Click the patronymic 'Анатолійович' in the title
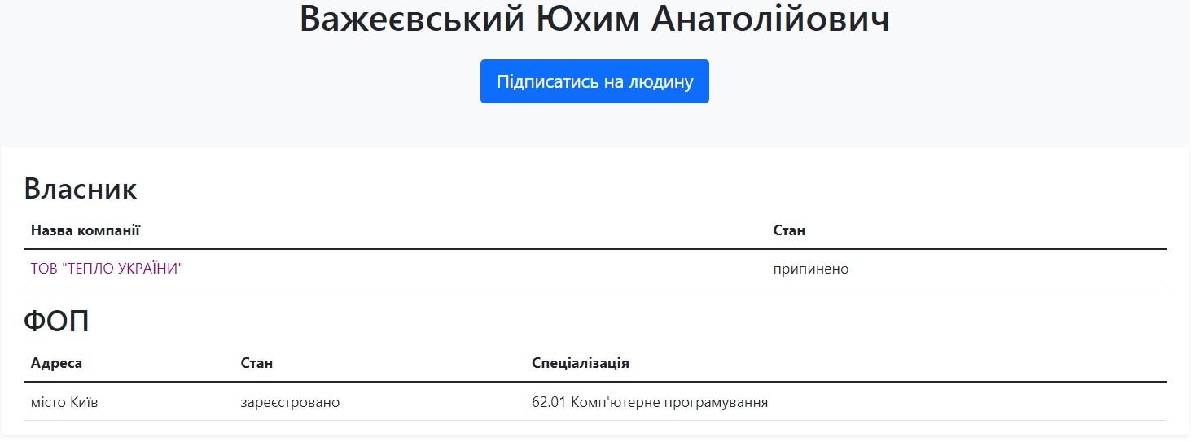 [772, 20]
